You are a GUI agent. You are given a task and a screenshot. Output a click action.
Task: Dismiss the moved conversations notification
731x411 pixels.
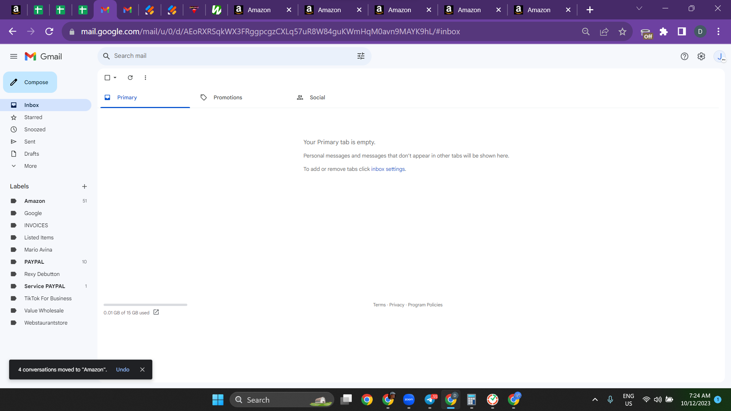pyautogui.click(x=142, y=370)
